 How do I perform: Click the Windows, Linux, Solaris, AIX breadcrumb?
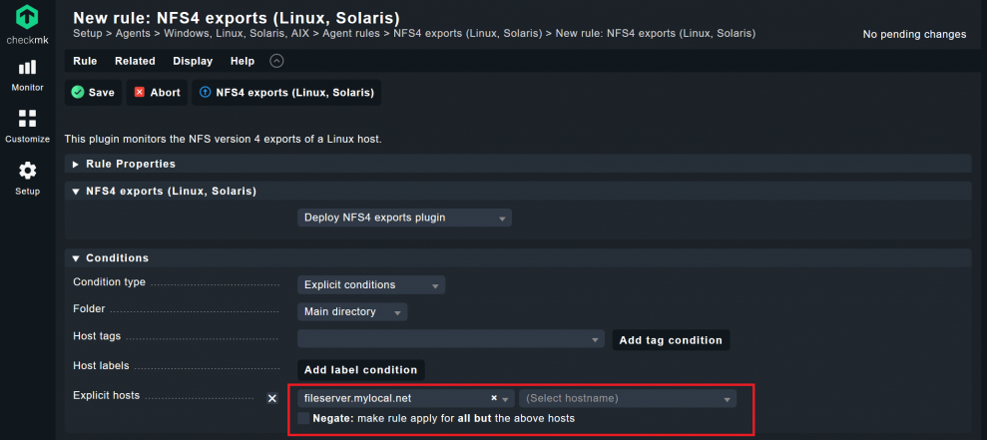[x=237, y=33]
